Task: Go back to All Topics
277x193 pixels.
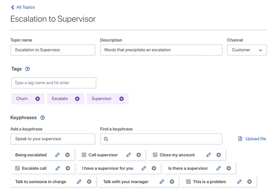Action: tap(23, 7)
